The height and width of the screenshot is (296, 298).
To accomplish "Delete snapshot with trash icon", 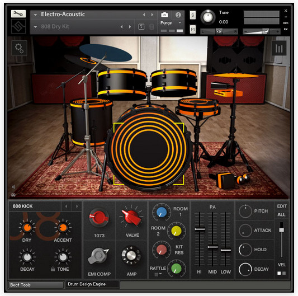I will (152, 27).
